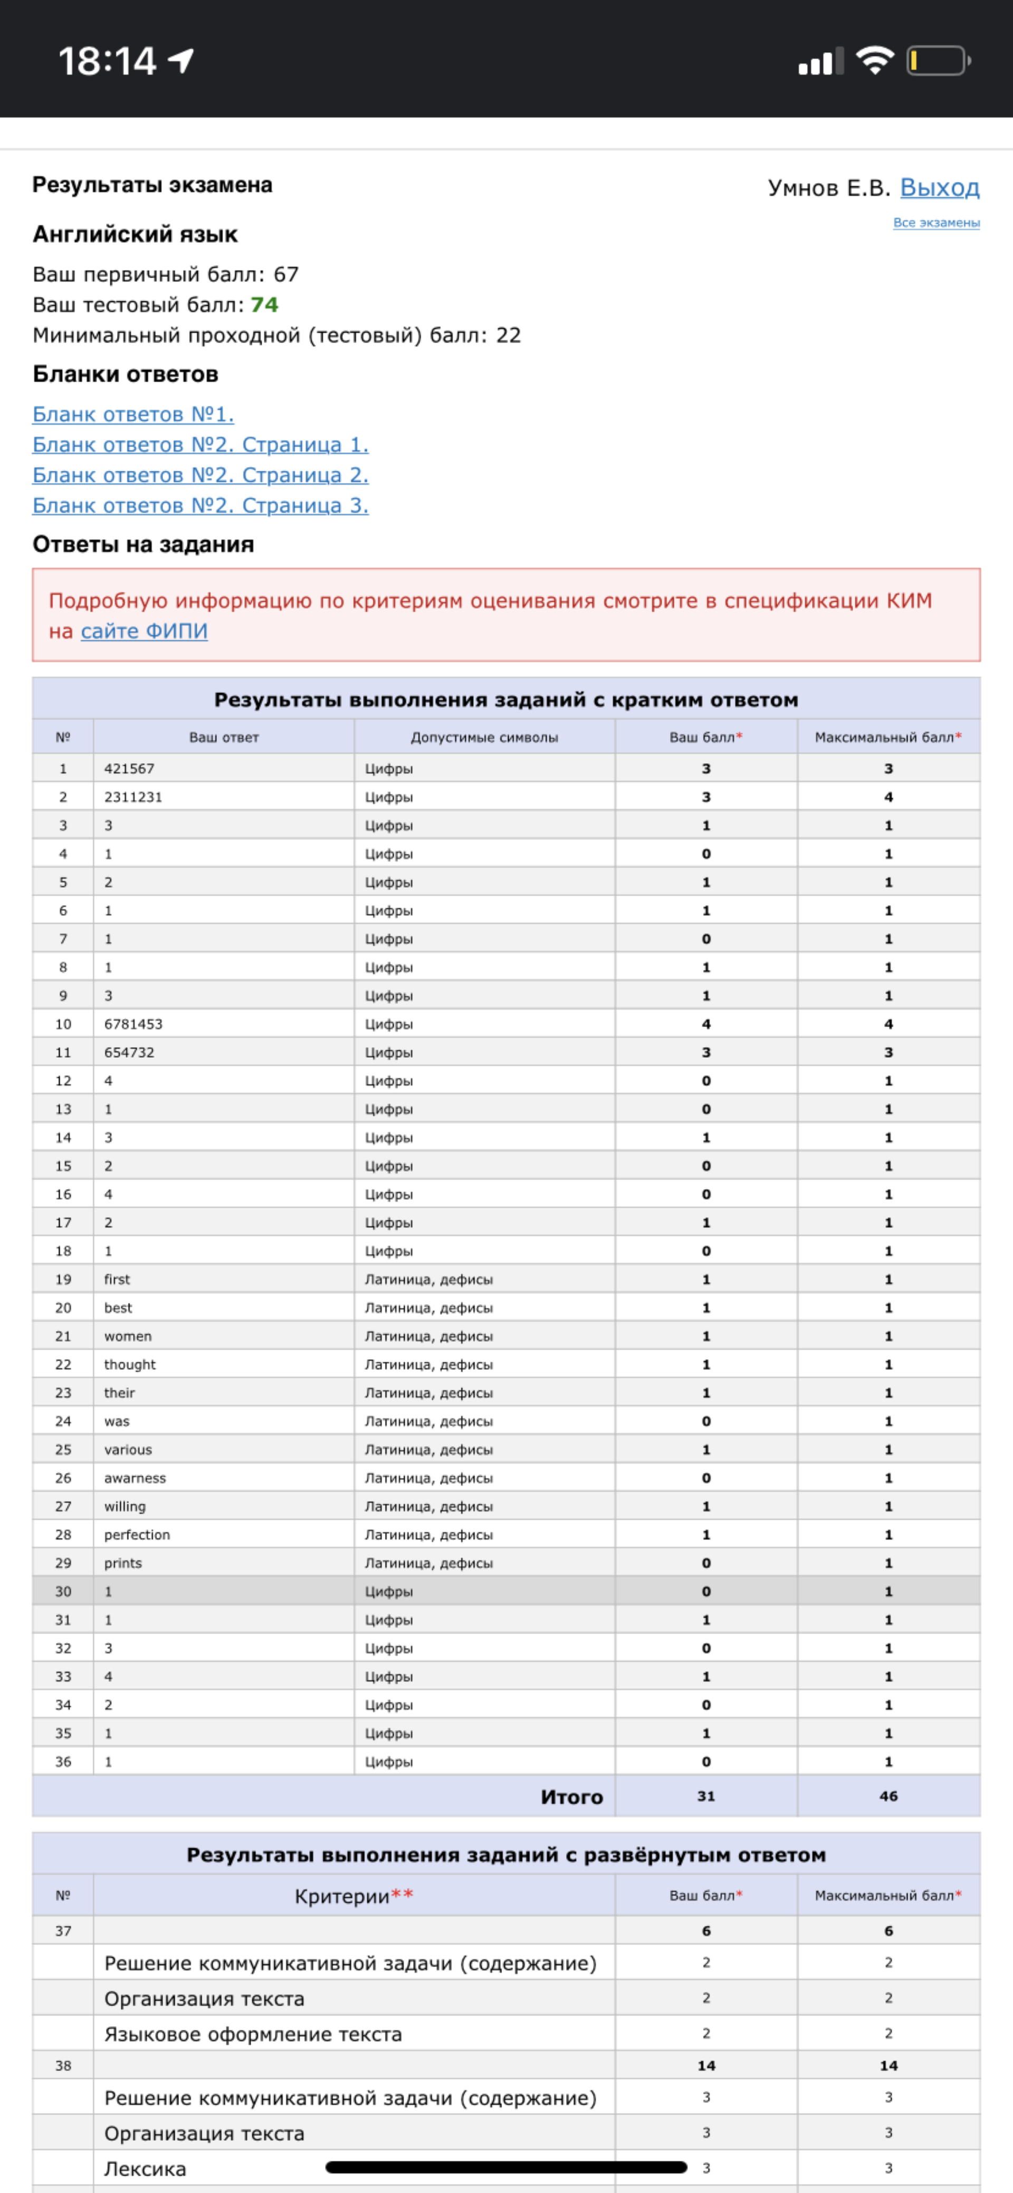Open the Все экзамены link

936,223
